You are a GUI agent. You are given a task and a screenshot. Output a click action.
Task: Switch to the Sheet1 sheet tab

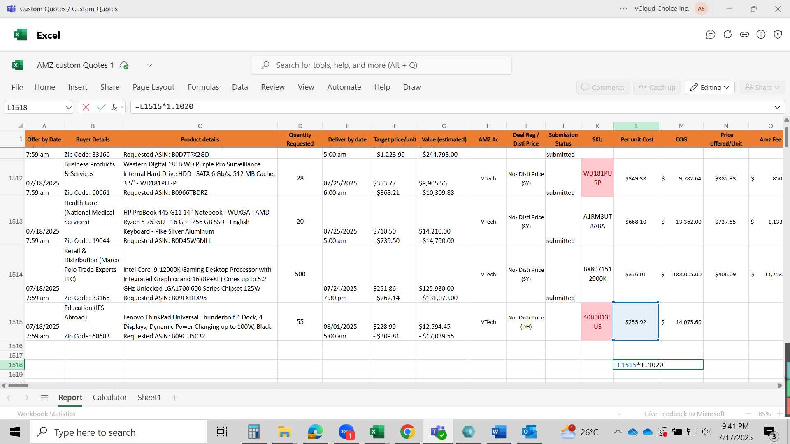149,398
